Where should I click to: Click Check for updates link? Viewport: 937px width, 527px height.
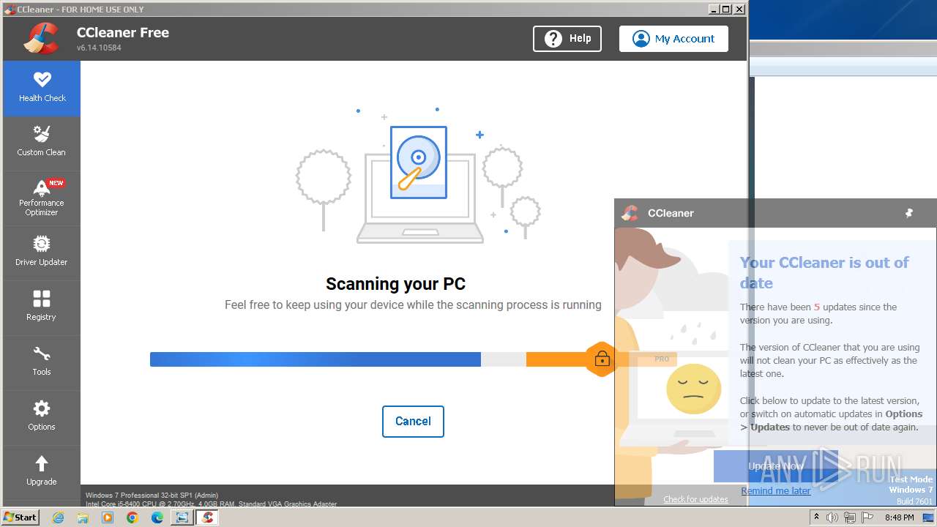(x=695, y=499)
